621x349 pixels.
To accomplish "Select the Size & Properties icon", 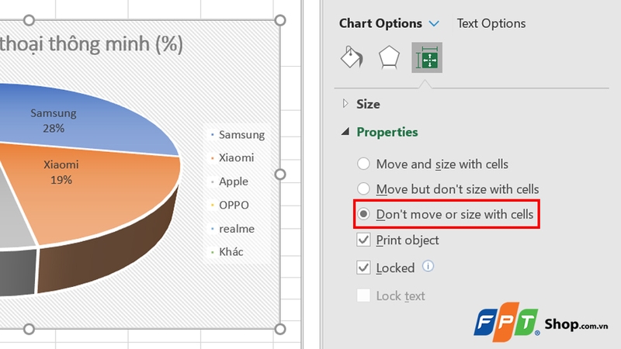I will click(427, 59).
